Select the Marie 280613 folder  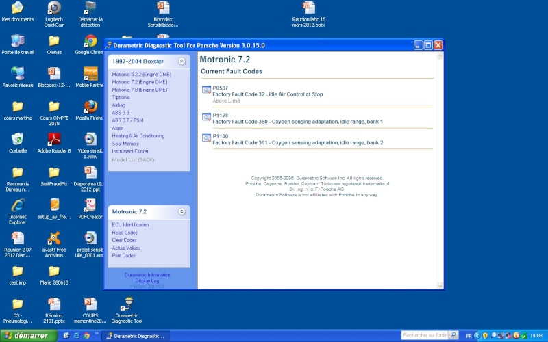(54, 275)
